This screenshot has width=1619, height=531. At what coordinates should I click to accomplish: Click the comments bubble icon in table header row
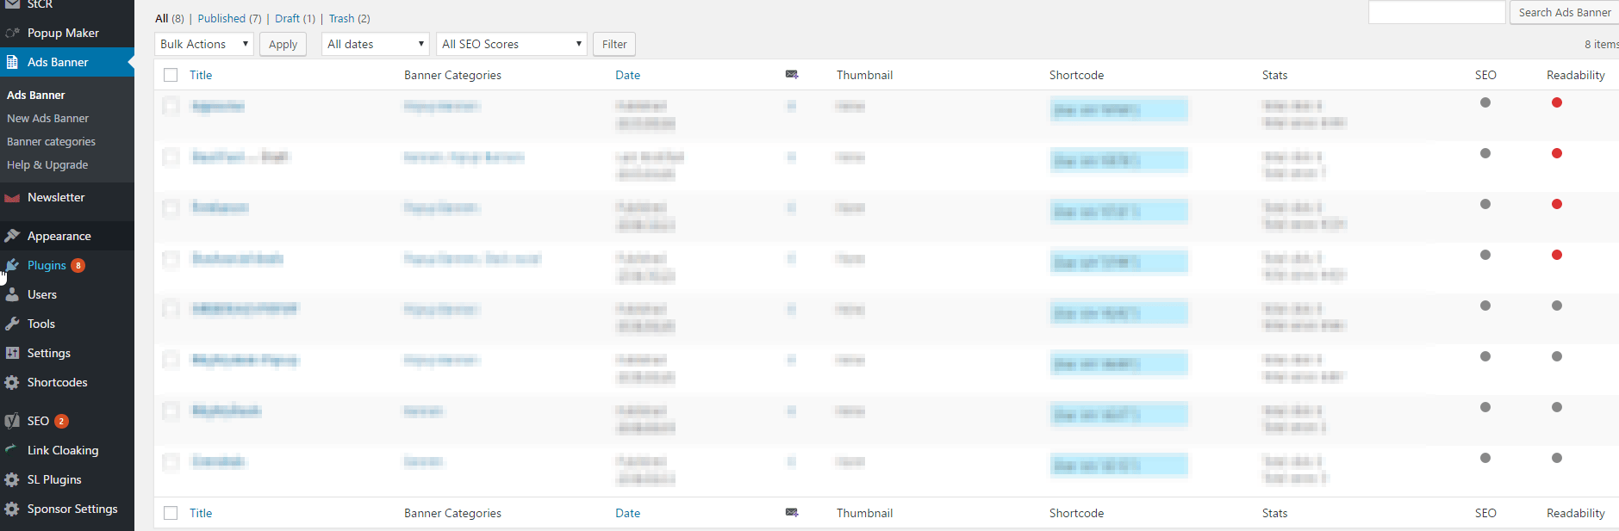coord(792,75)
